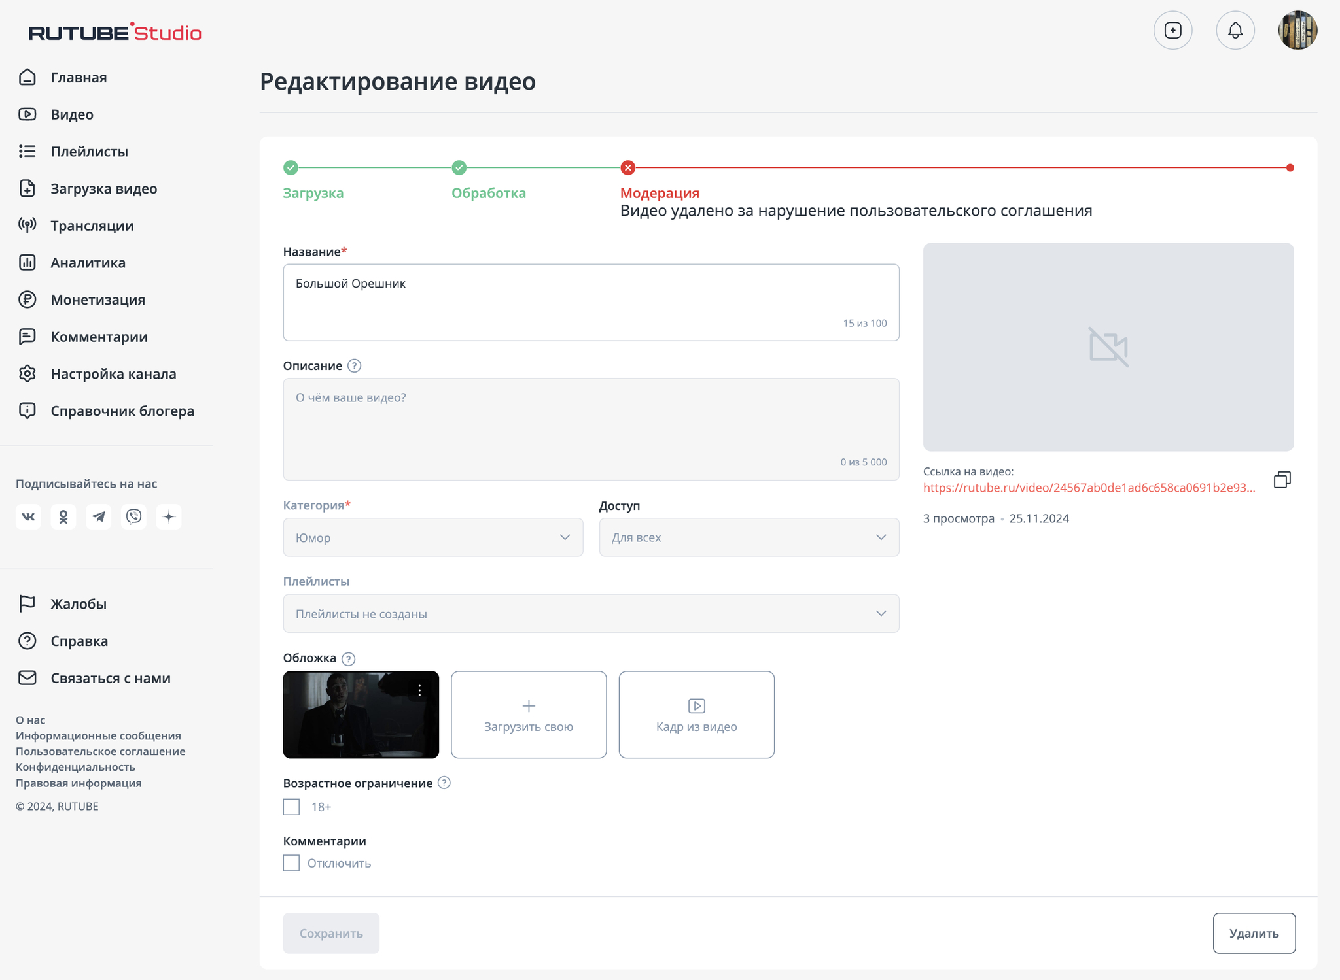This screenshot has height=980, width=1340.
Task: Open notifications bell icon
Action: click(1235, 30)
